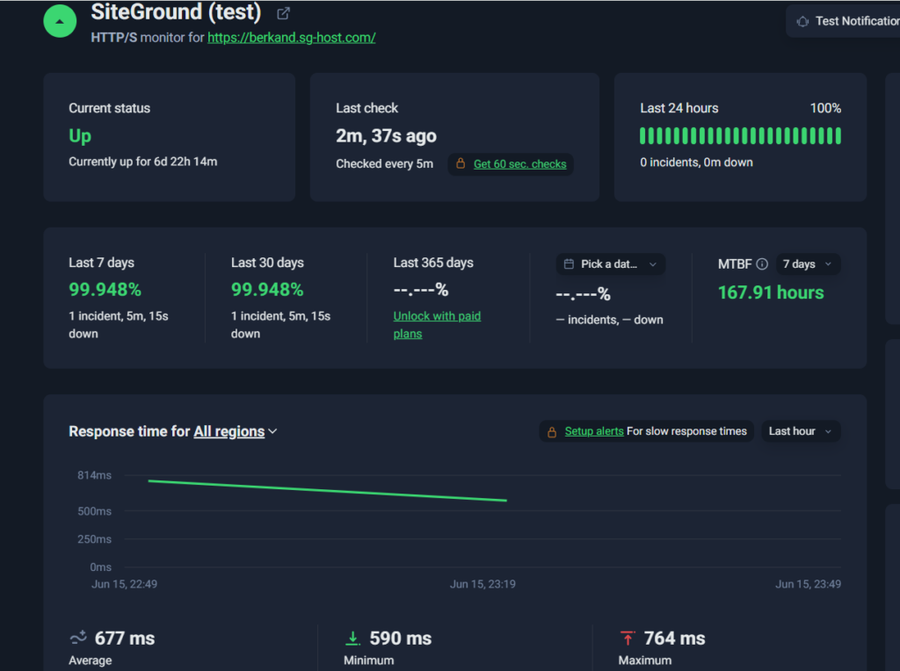Click the green up-status circle icon

pyautogui.click(x=60, y=21)
